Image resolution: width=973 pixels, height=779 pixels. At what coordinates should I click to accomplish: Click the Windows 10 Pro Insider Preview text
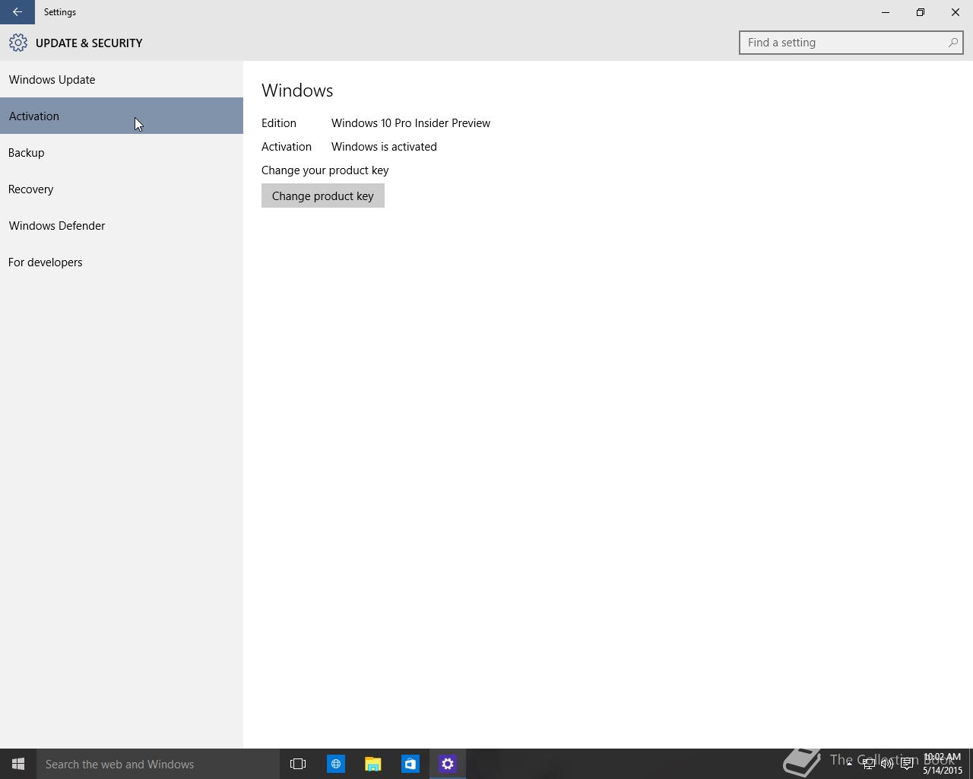coord(410,123)
